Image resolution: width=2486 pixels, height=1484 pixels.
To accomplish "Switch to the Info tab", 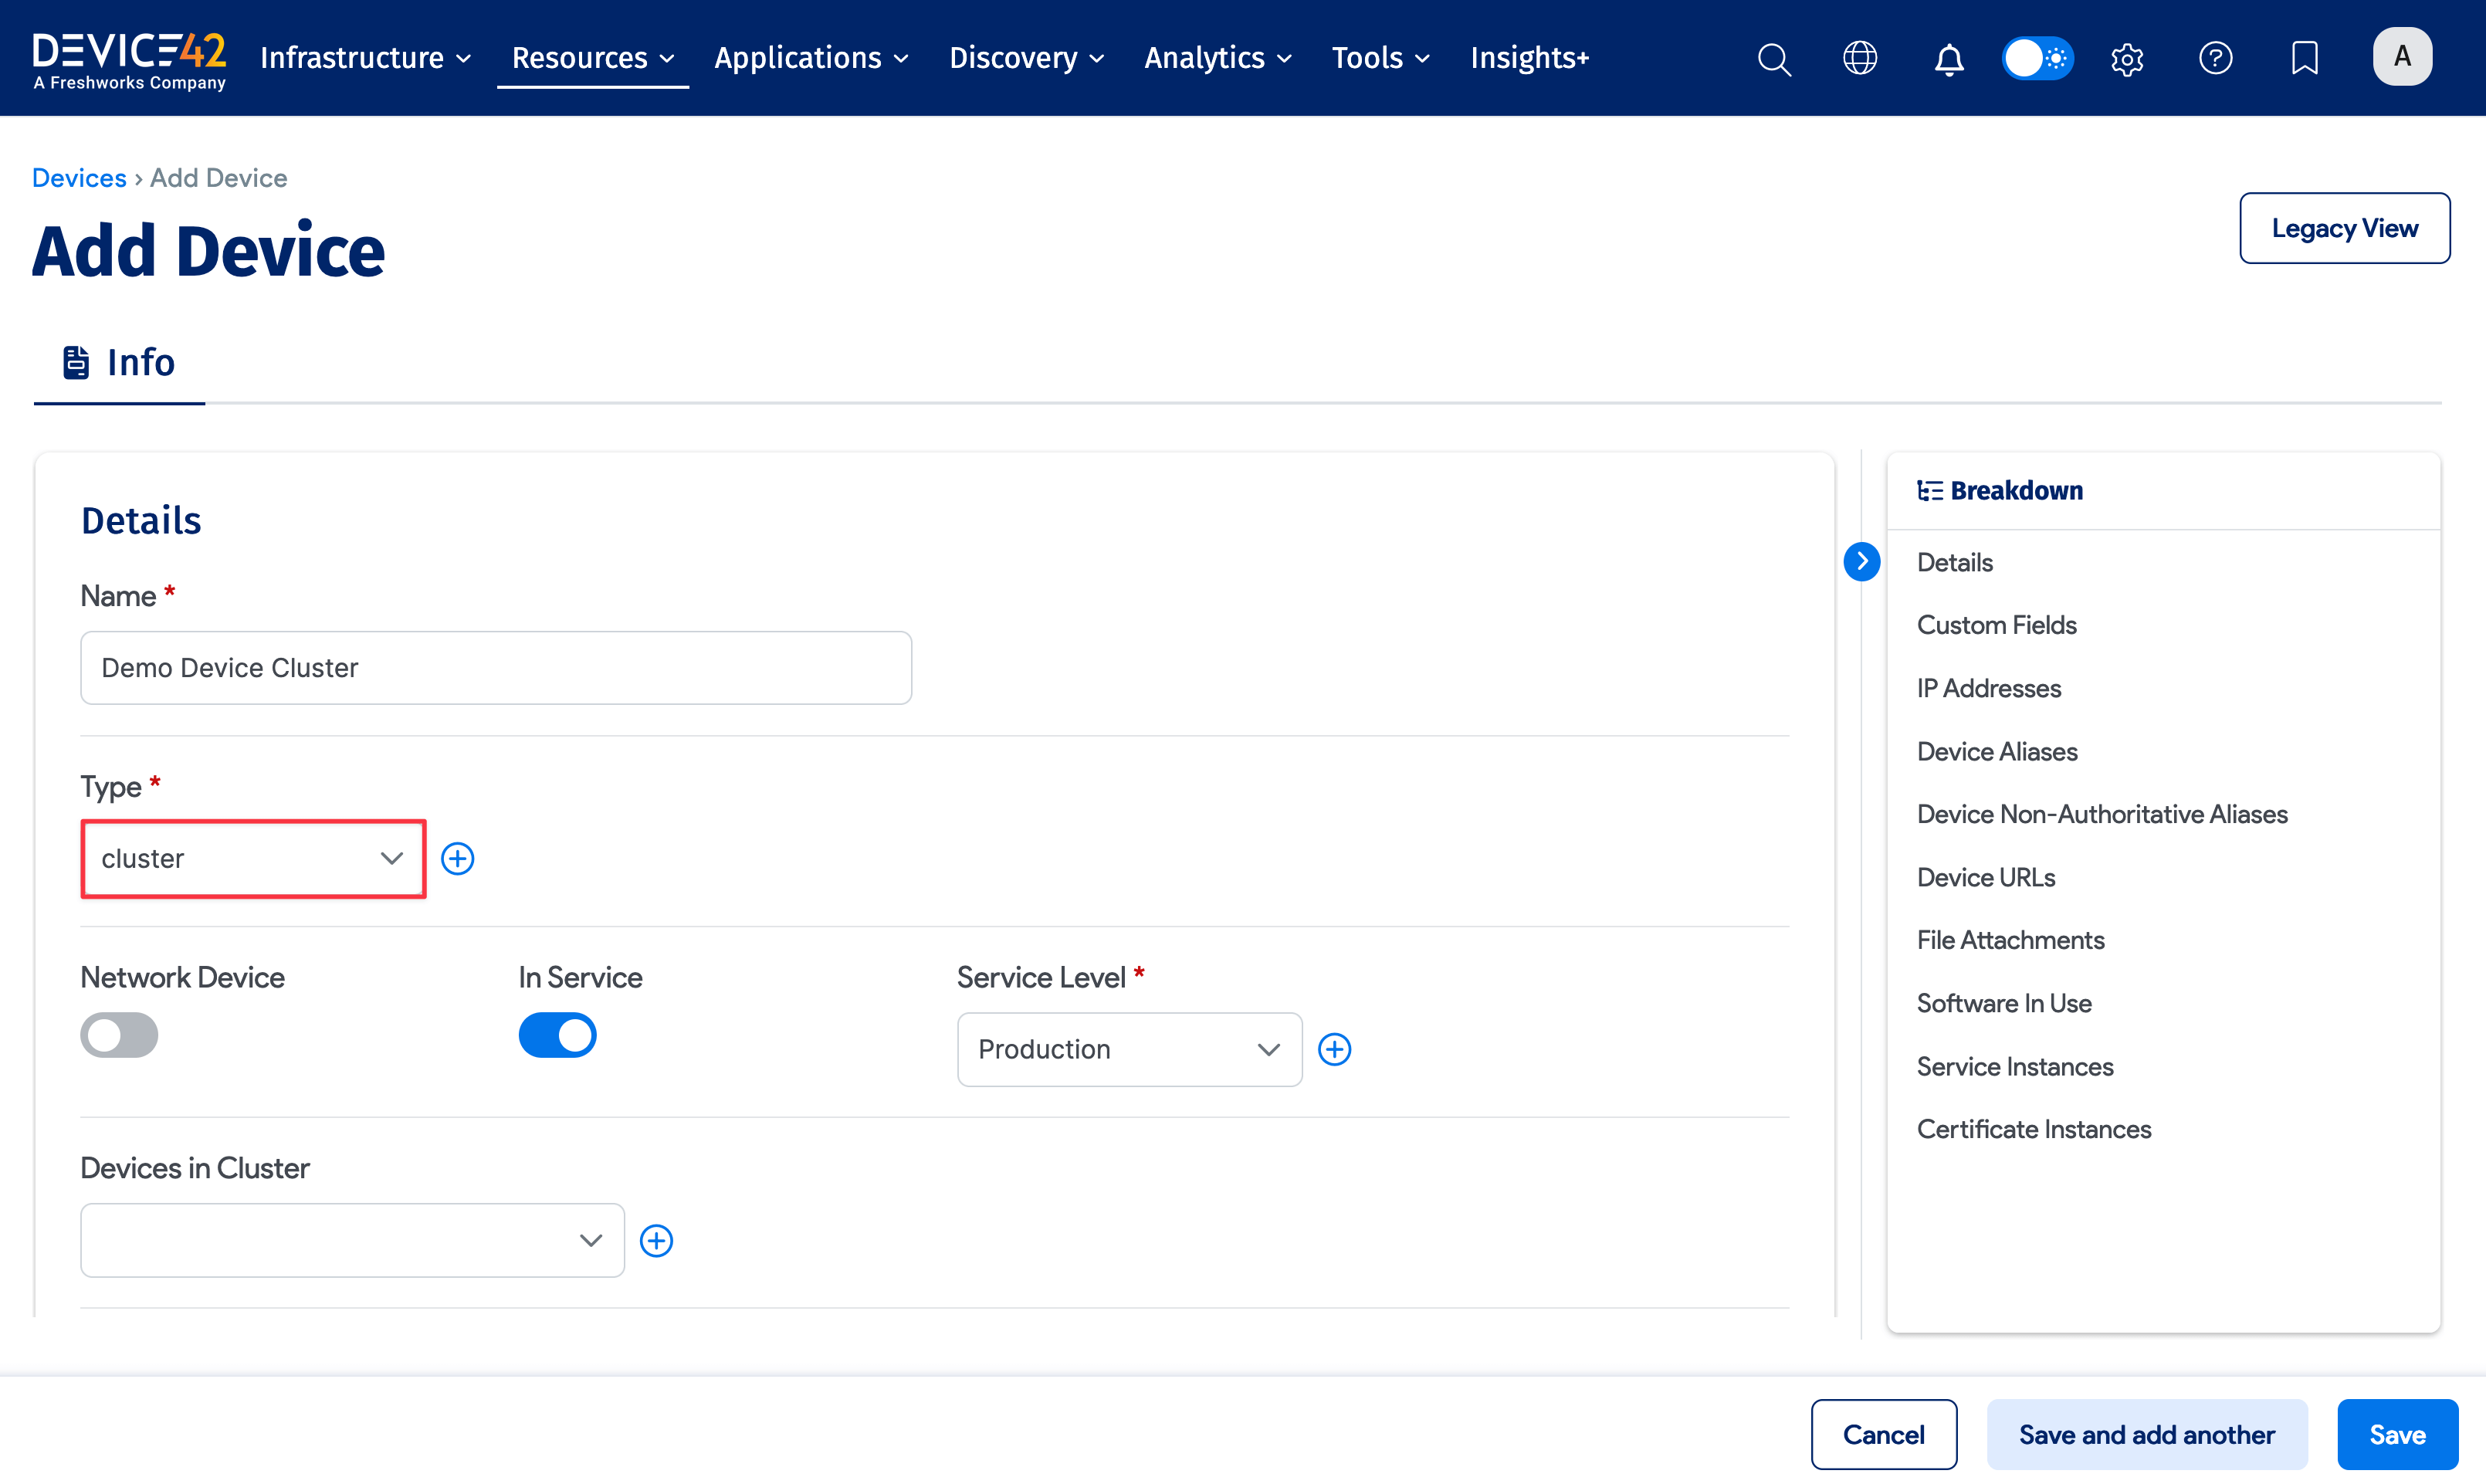I will pos(119,362).
